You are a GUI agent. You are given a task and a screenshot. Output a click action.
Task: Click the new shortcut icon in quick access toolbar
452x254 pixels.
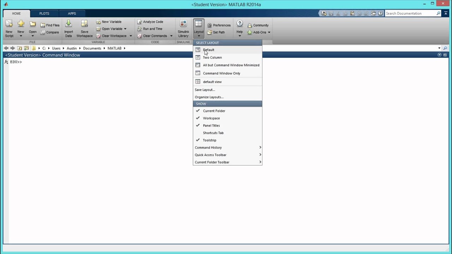pyautogui.click(x=324, y=13)
